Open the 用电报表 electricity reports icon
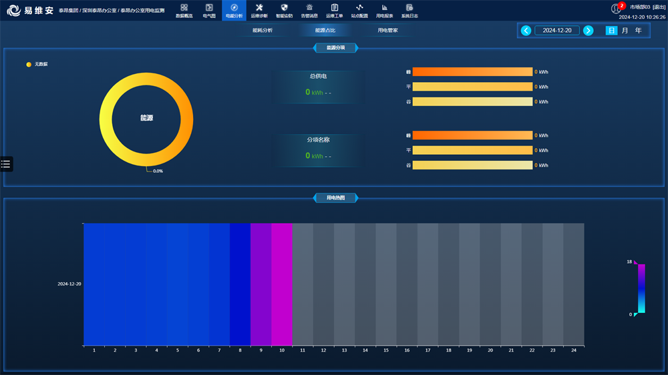Screen dimensions: 668x375 pos(384,11)
